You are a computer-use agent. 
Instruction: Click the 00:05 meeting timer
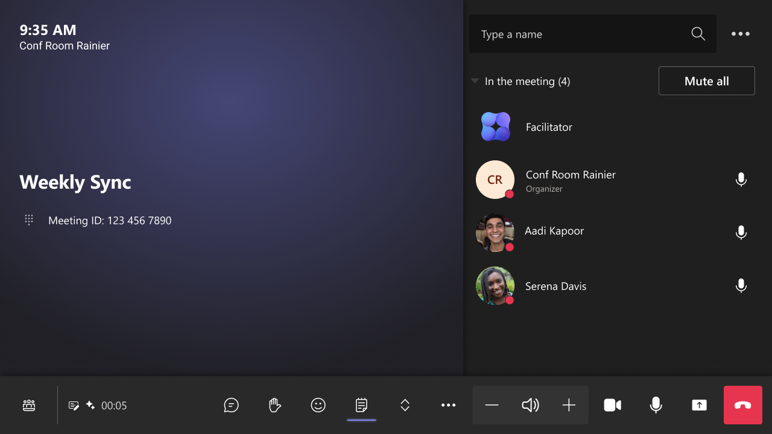click(114, 406)
